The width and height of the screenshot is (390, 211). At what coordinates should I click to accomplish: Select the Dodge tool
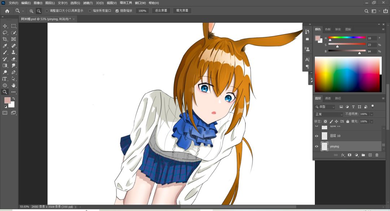(5, 72)
